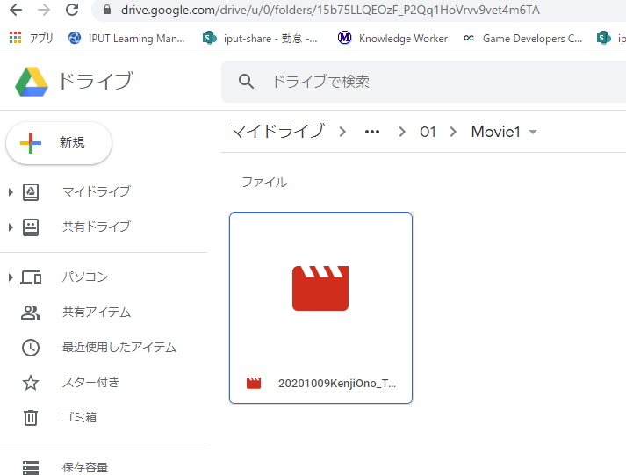Click the マイドライブ sidebar icon
This screenshot has height=475, width=626.
(x=31, y=192)
